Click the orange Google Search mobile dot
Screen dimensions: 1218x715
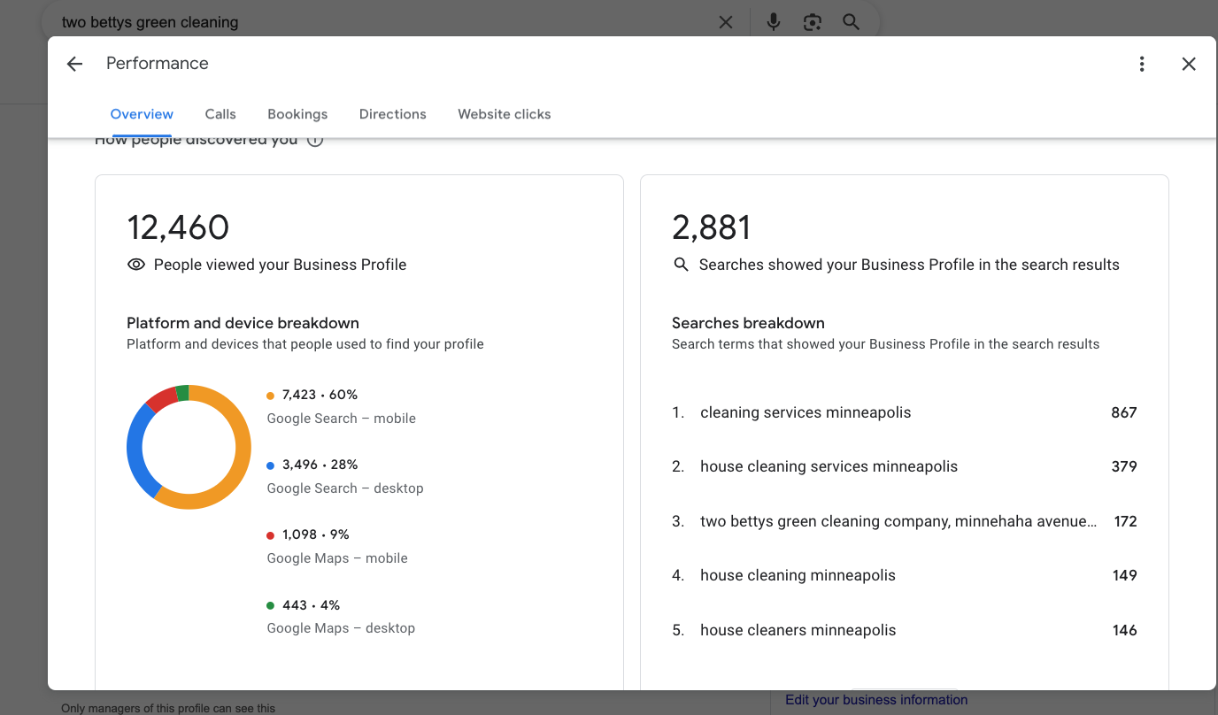pyautogui.click(x=271, y=396)
